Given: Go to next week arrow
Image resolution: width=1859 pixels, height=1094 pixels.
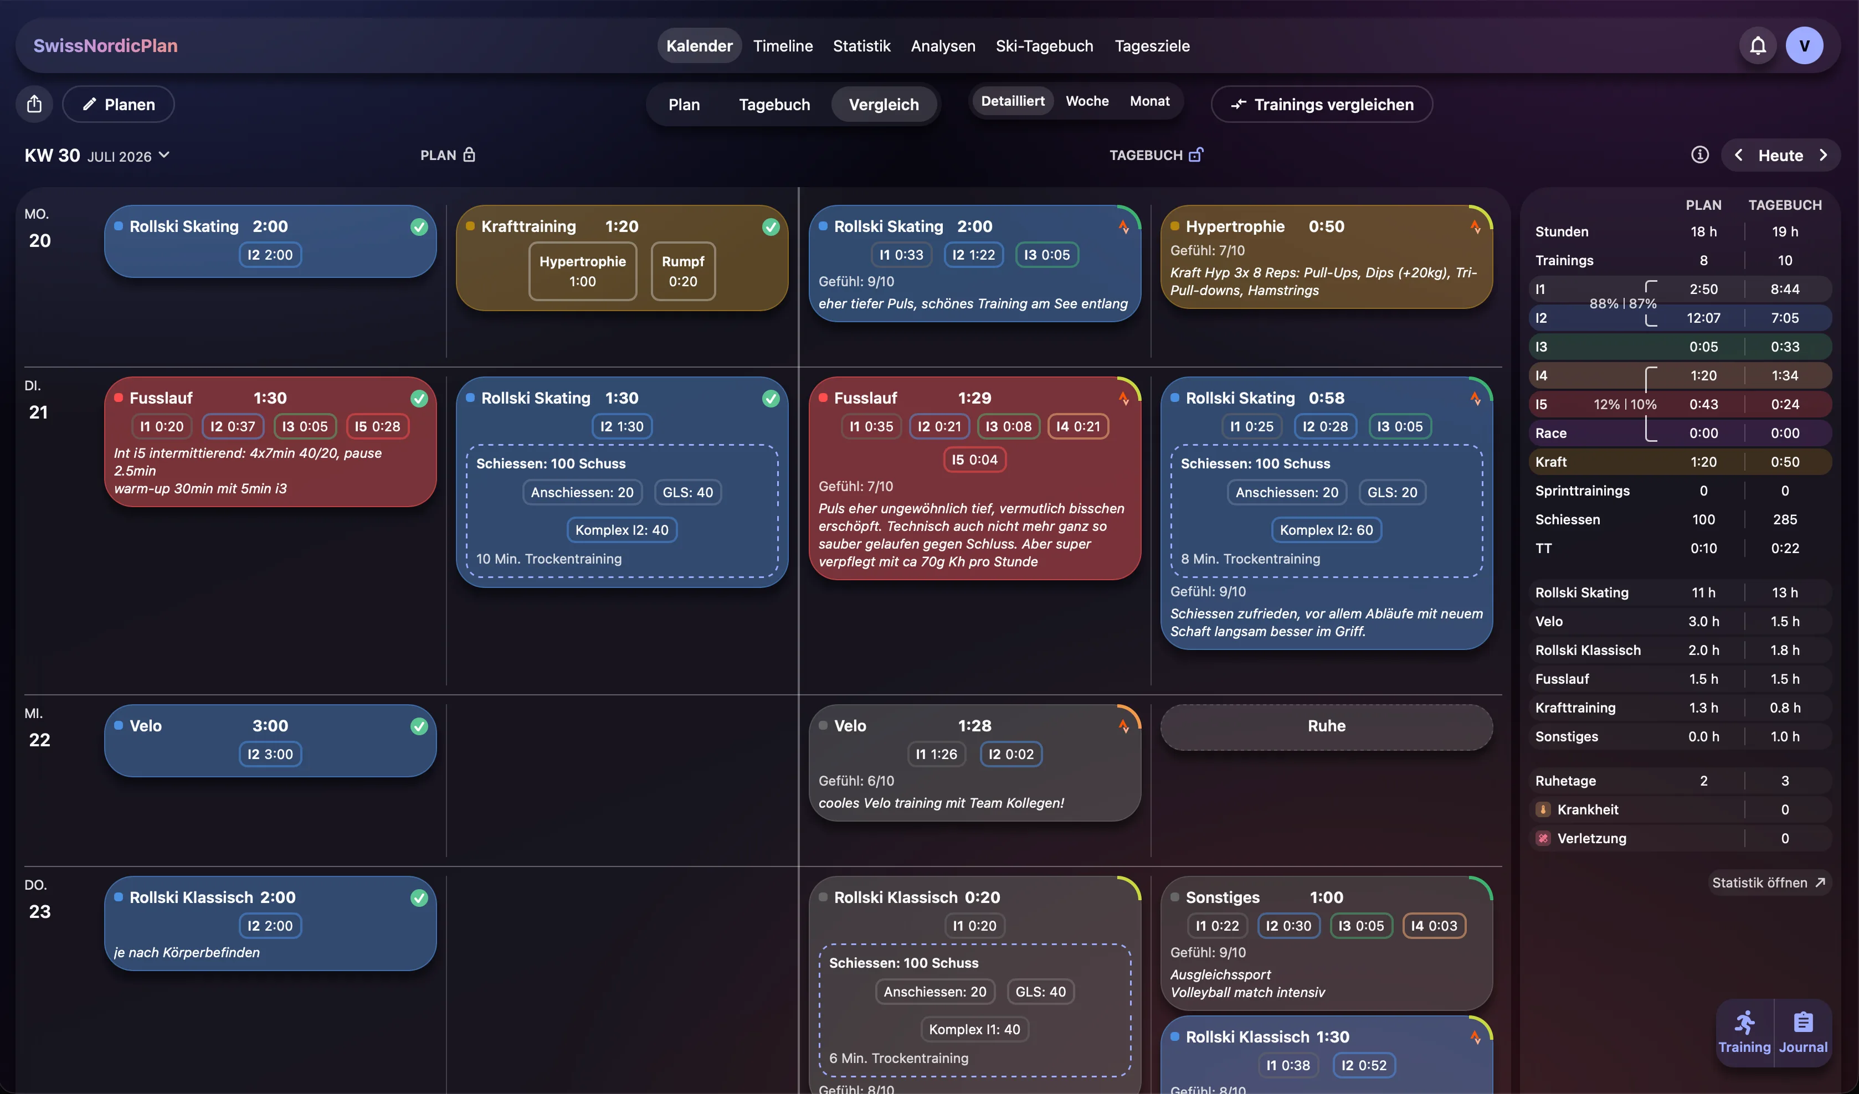Looking at the screenshot, I should click(1823, 155).
